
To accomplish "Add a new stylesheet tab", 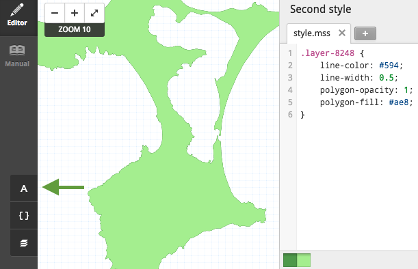I will tap(365, 33).
